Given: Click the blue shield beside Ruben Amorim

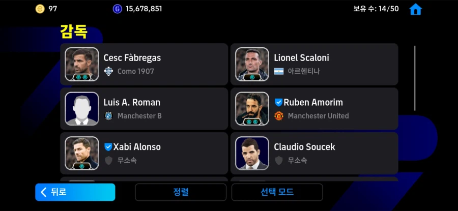Looking at the screenshot, I should coord(278,102).
